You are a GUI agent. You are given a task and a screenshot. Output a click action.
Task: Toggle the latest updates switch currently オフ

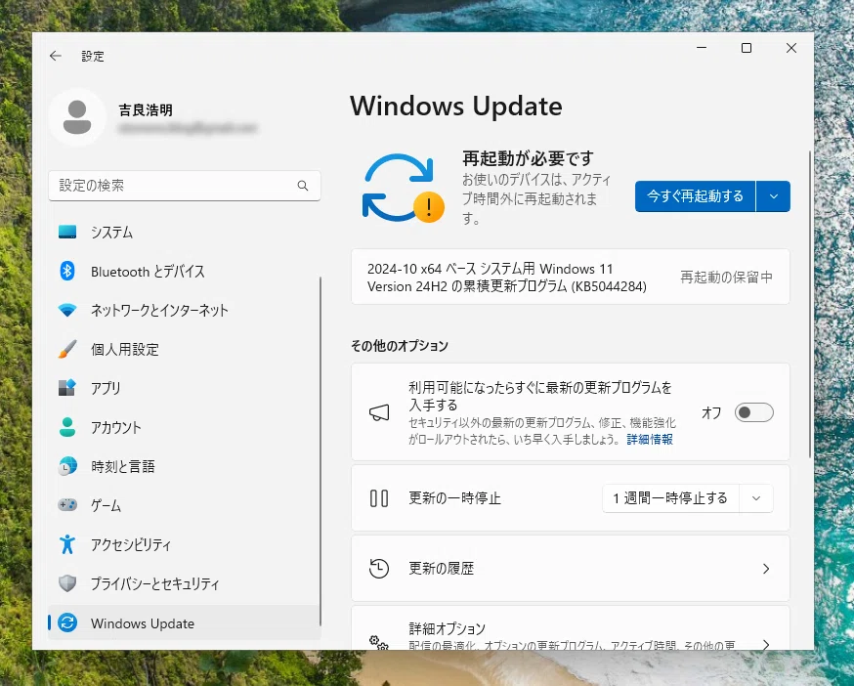click(753, 412)
